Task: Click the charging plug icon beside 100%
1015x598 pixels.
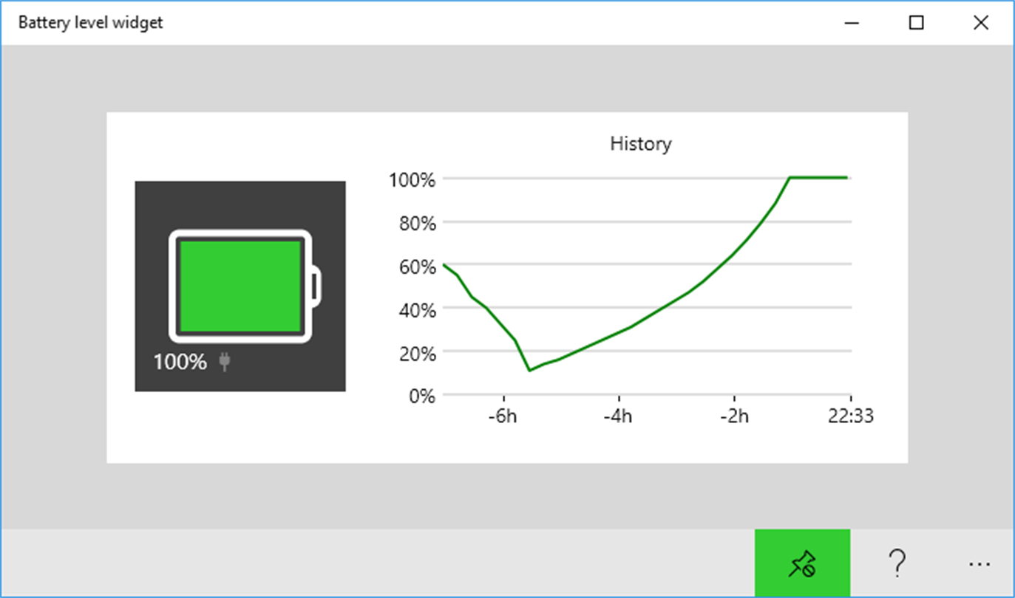Action: (225, 362)
